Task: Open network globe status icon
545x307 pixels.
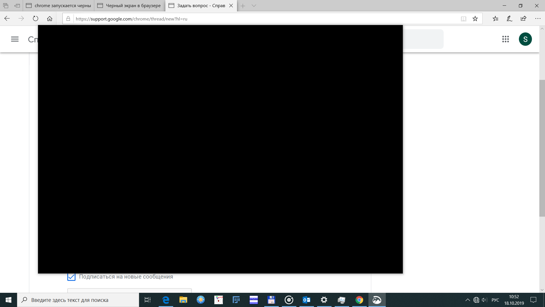Action: (x=476, y=300)
